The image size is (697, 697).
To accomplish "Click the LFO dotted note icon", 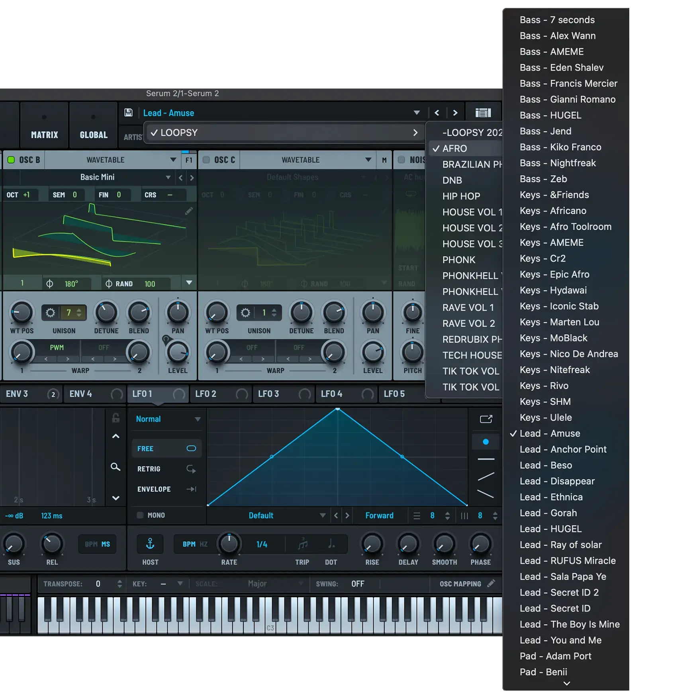I will (x=331, y=544).
